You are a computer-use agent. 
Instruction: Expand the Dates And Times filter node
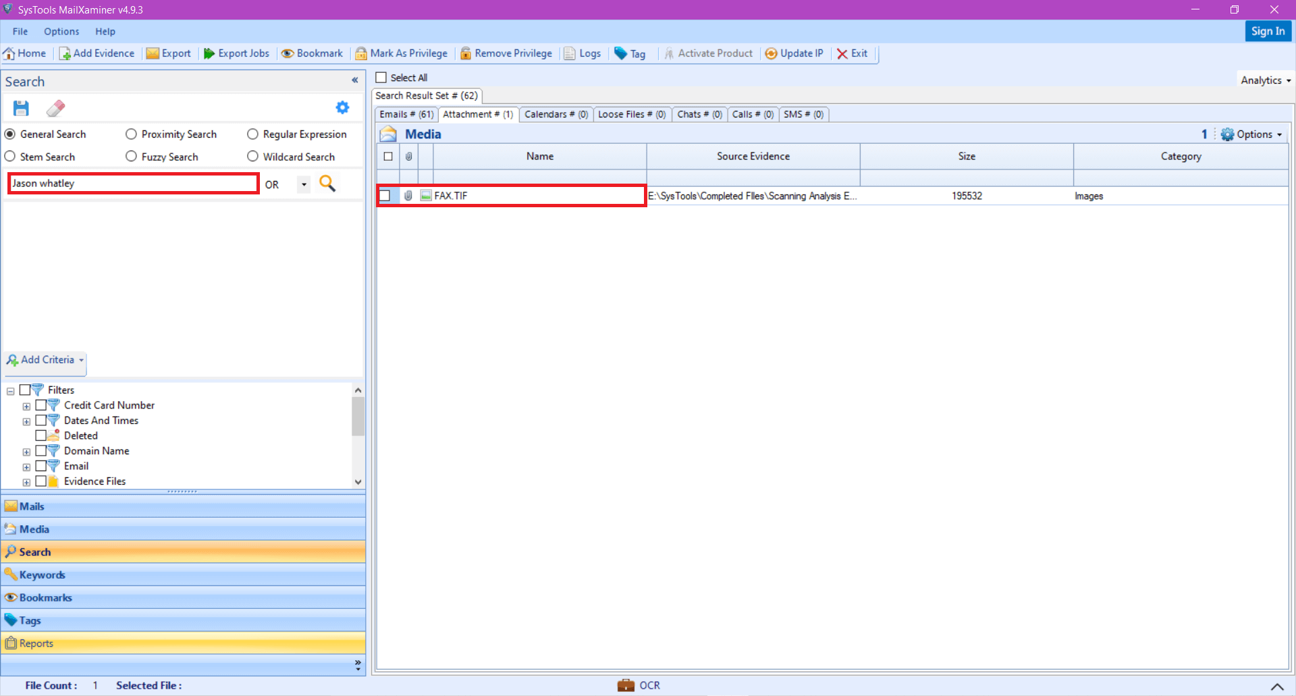click(x=26, y=421)
